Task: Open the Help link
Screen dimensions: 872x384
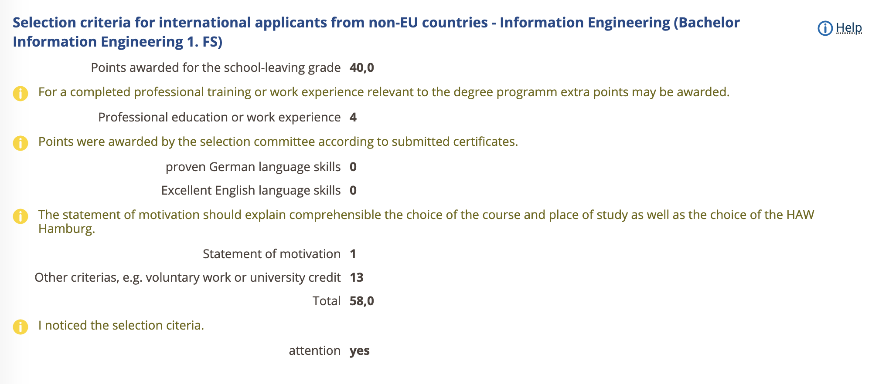Action: pyautogui.click(x=848, y=28)
